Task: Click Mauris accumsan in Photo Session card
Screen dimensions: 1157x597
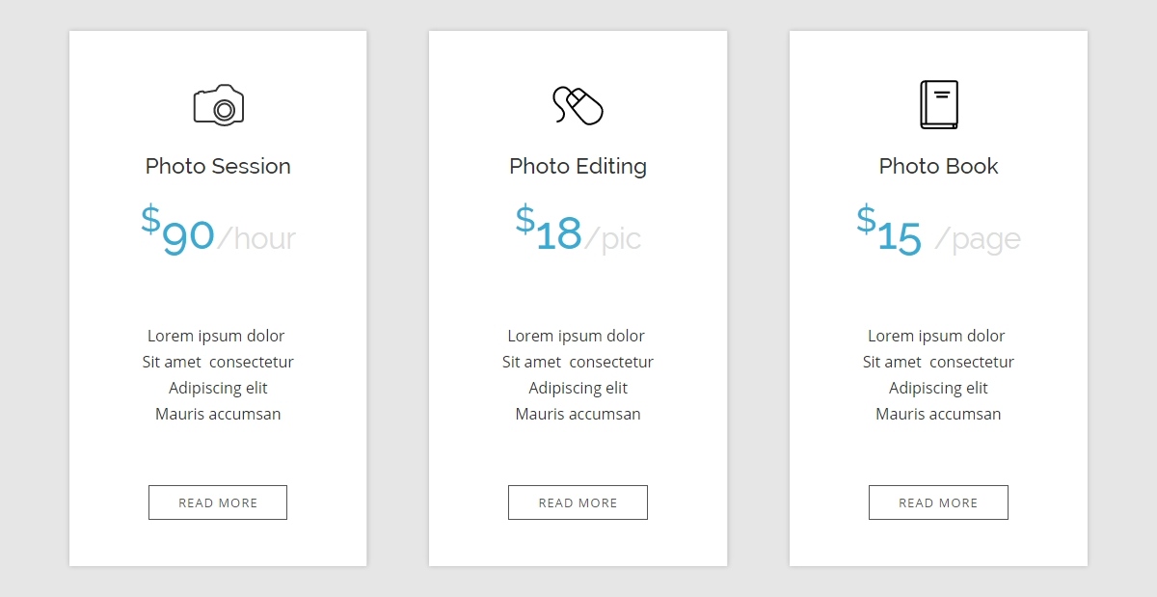Action: 218,414
